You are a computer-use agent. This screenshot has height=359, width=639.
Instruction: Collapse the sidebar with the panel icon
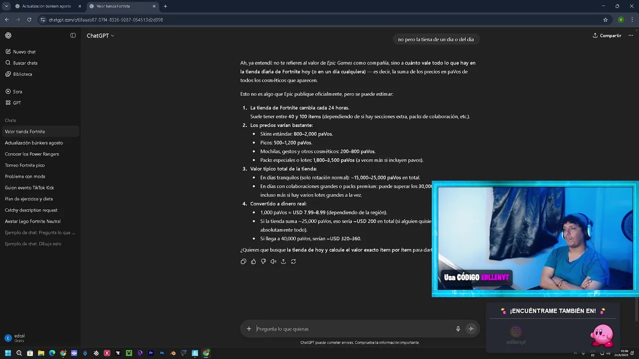pos(73,35)
